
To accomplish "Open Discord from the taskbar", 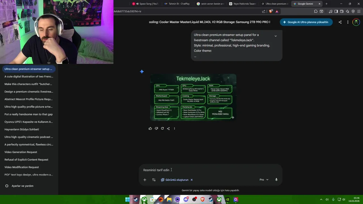I will [186, 199].
